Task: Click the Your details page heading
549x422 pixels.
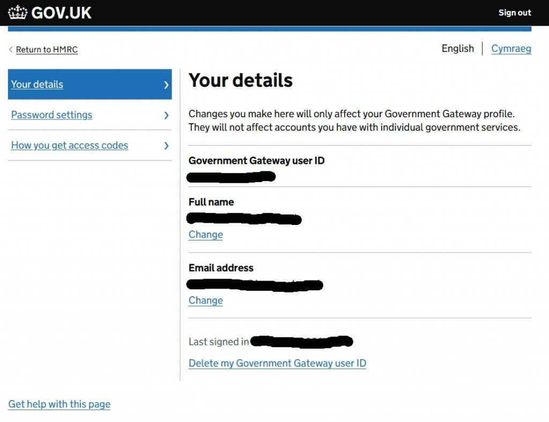Action: point(241,80)
